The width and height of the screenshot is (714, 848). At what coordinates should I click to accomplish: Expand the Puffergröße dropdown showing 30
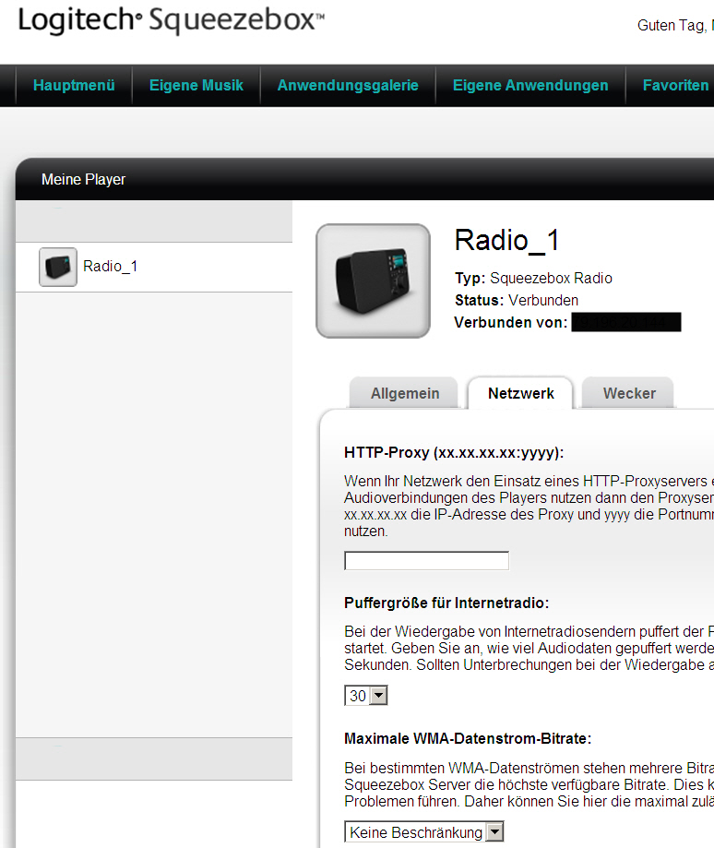366,696
